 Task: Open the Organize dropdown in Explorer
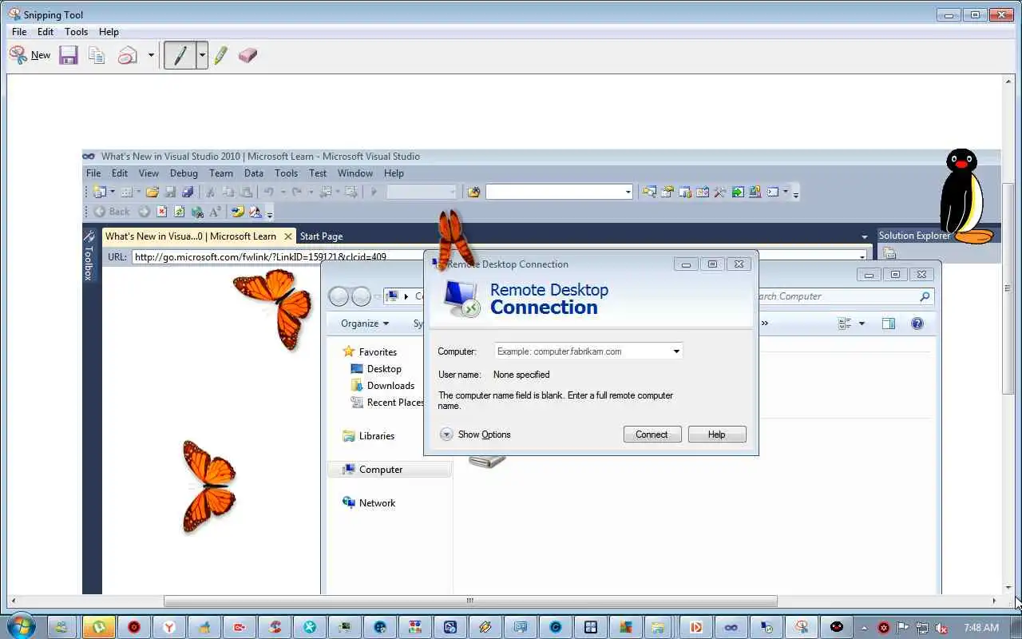click(365, 323)
